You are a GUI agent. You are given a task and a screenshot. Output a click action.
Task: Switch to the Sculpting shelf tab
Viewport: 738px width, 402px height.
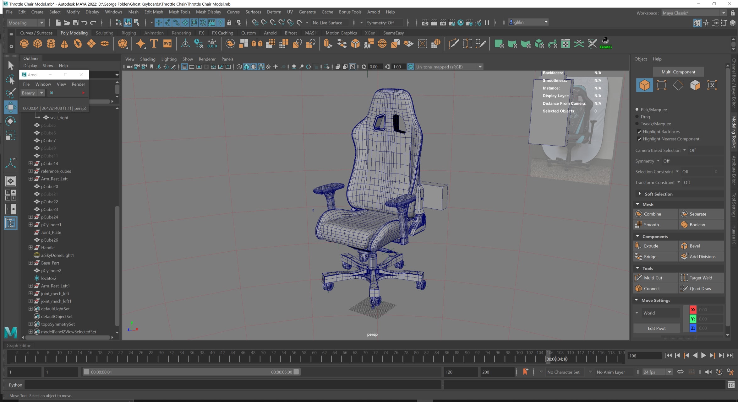coord(104,33)
